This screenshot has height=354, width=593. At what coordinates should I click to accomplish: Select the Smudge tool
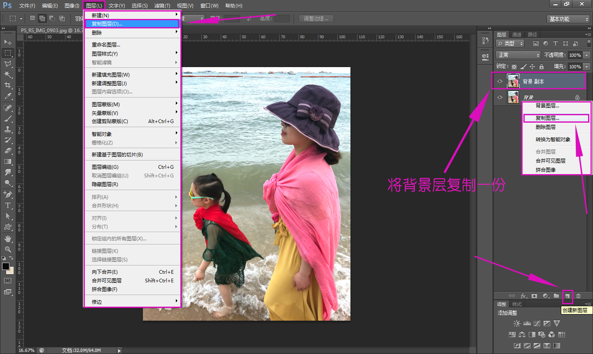coord(8,172)
